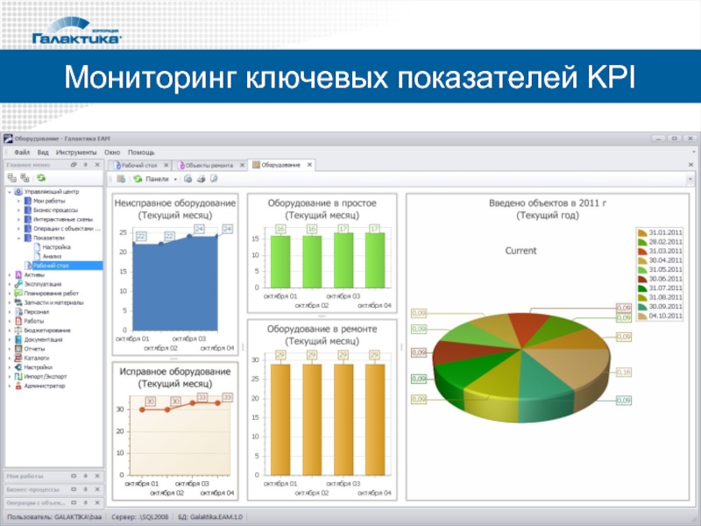Open the toolbar overflow arrow on the far right
The image size is (701, 526).
(x=690, y=180)
